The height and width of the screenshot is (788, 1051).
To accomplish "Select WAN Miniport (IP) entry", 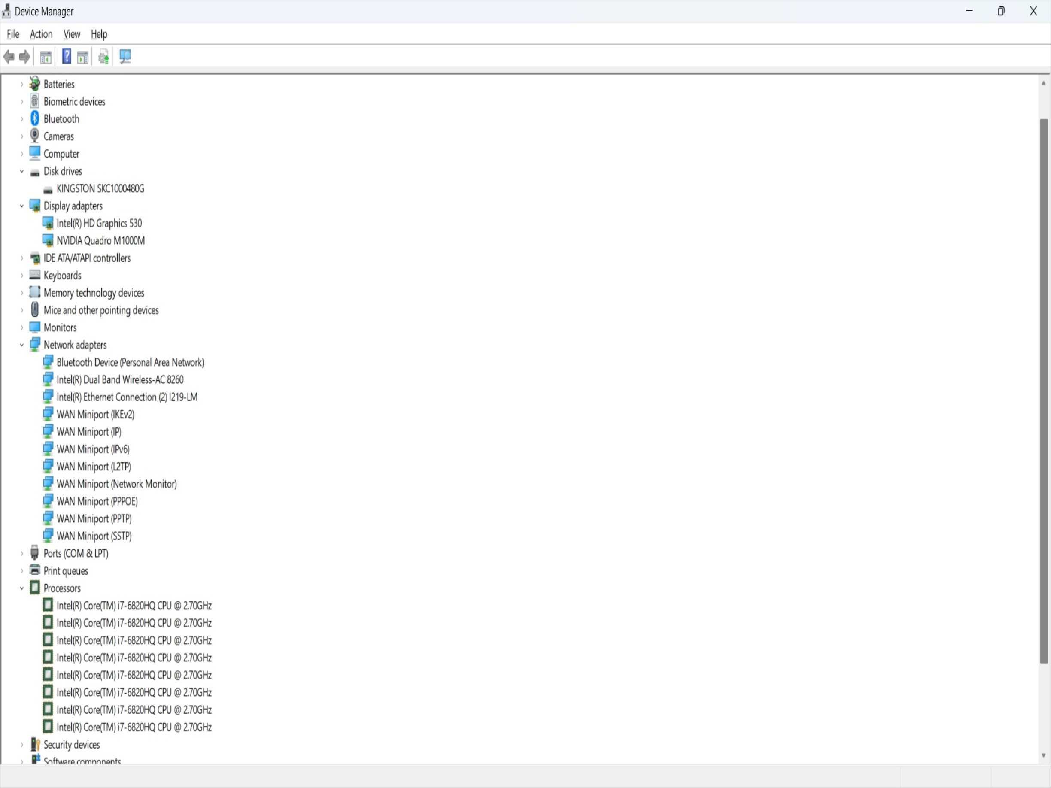I will 89,432.
